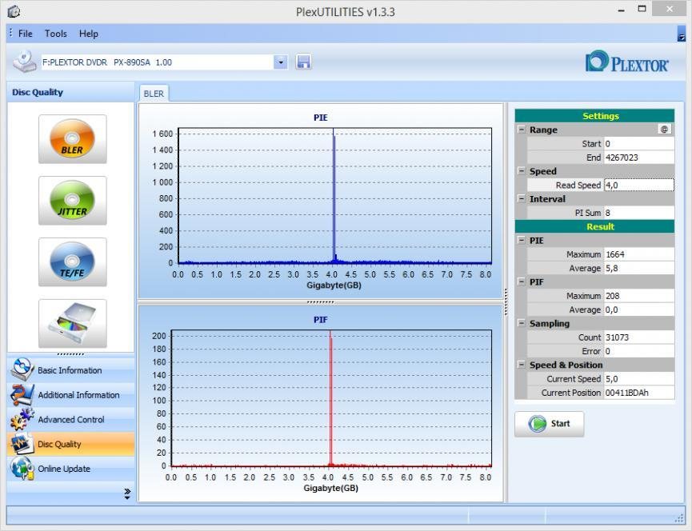Click the @ icon in Range header
Screen dimensions: 692x531
(x=664, y=130)
